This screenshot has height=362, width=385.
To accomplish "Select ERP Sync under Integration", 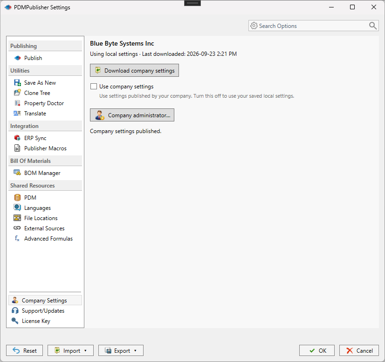I will coord(45,138).
